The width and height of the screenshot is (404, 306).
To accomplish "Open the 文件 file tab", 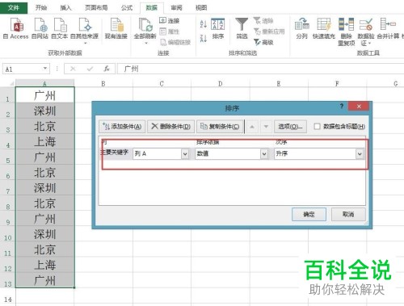I will (x=14, y=8).
